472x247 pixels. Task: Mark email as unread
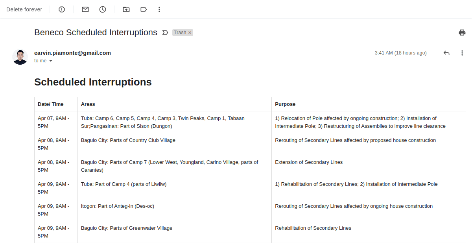85,9
